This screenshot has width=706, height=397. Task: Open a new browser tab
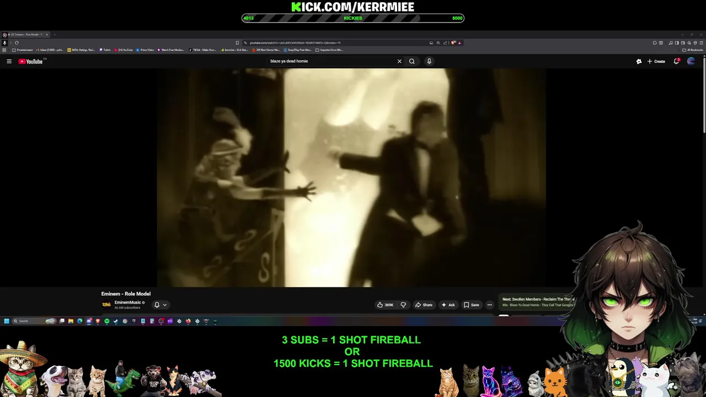pyautogui.click(x=55, y=35)
